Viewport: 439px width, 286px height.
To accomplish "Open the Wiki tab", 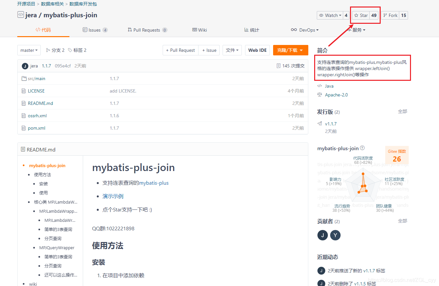I will pyautogui.click(x=199, y=30).
